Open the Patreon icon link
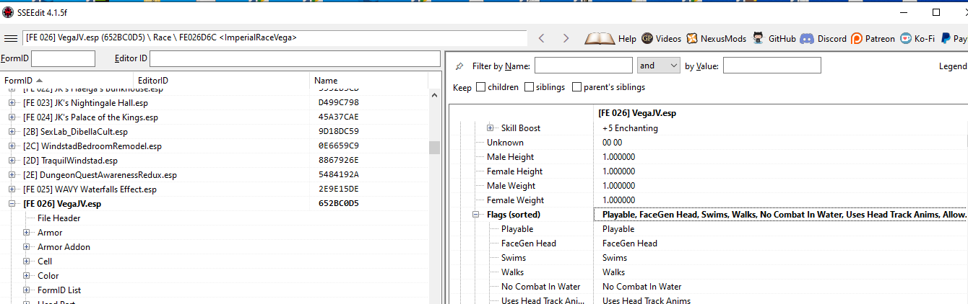 click(x=857, y=38)
